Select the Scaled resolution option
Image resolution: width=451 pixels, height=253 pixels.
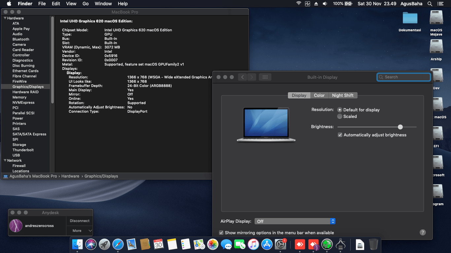[x=340, y=116]
